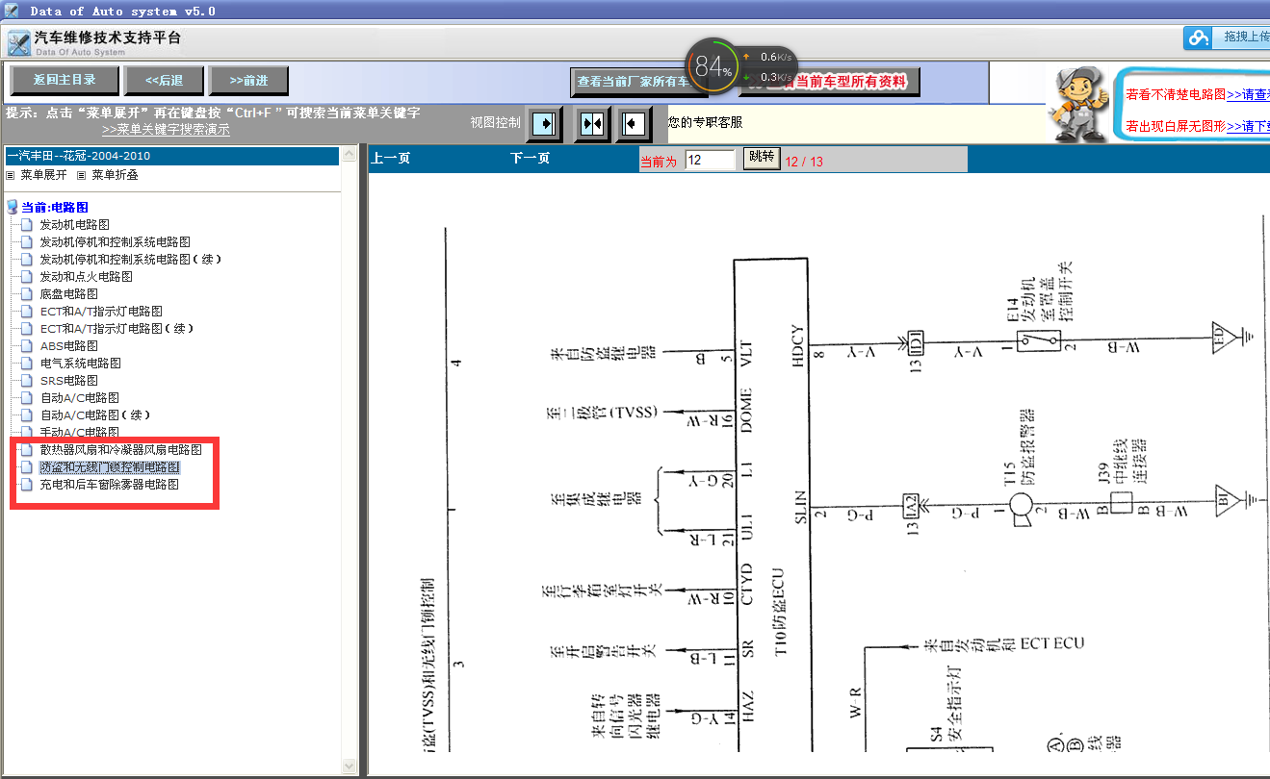
Task: Click the >>请下 link for white screen
Action: (x=1248, y=126)
